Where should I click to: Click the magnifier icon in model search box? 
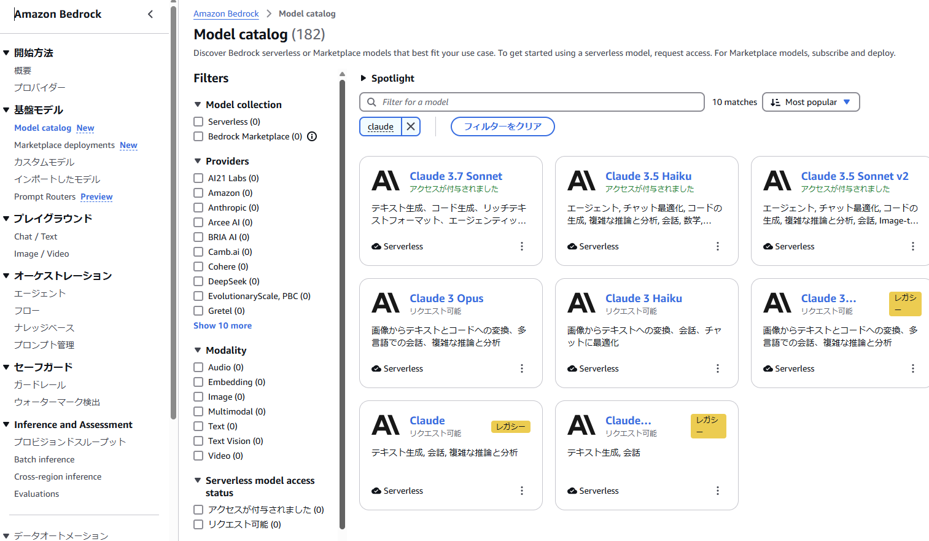371,102
